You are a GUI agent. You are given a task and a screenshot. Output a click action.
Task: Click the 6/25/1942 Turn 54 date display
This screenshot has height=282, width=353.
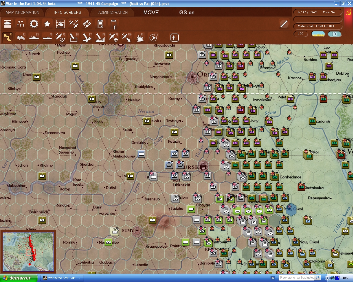coord(318,12)
